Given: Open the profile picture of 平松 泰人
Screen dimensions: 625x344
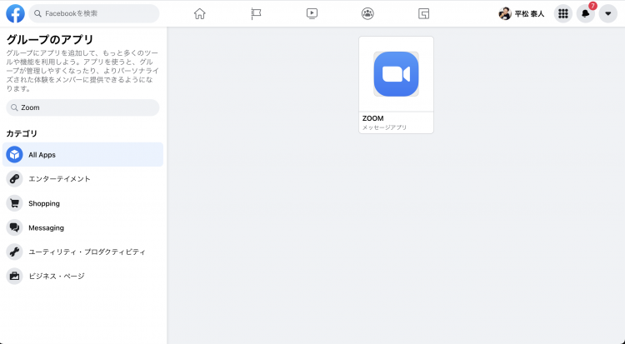Looking at the screenshot, I should [x=505, y=13].
